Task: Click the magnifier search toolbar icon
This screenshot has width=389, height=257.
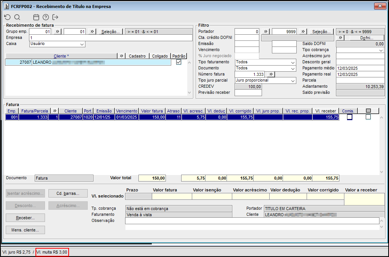Action: [x=17, y=17]
